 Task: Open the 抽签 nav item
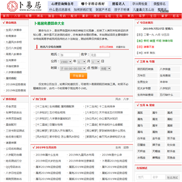coord(51,16)
